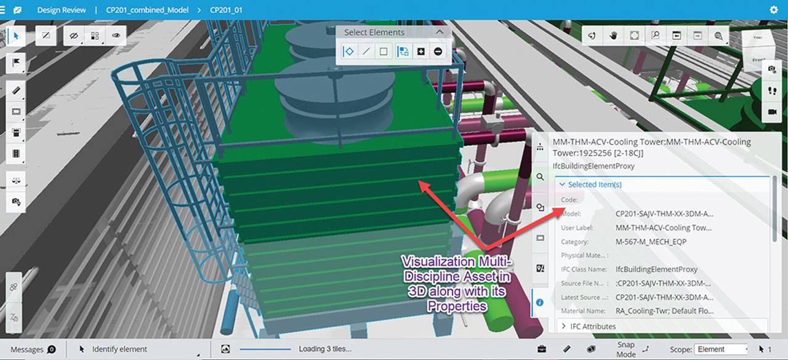Switch to the properties info tab
The height and width of the screenshot is (360, 788).
[540, 302]
